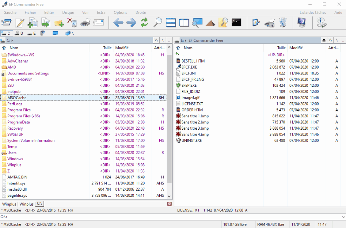Click the edit file pencil icon

[20, 22]
